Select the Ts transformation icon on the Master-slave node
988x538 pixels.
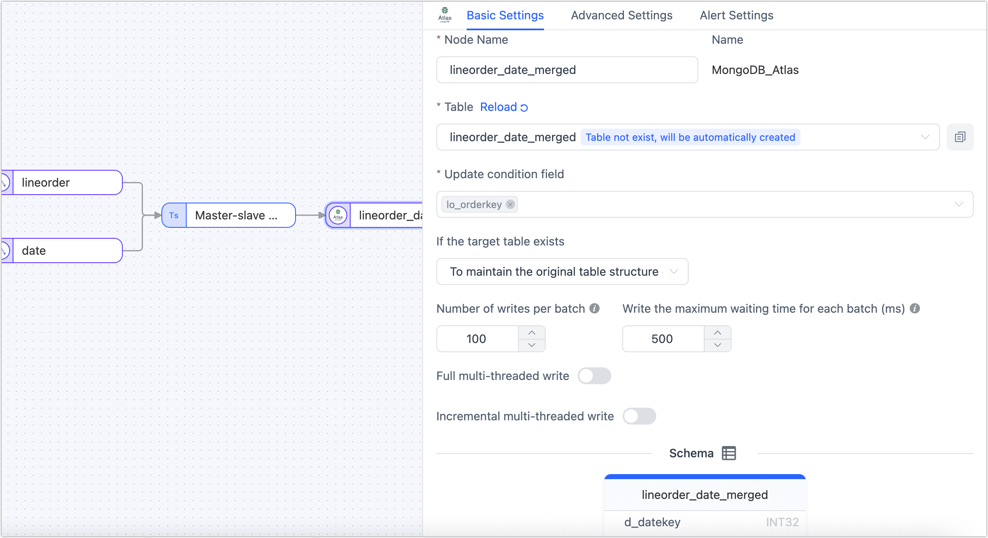(x=174, y=215)
